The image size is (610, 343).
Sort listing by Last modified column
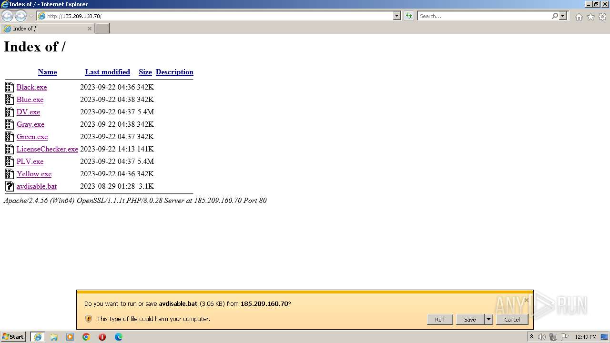(108, 72)
